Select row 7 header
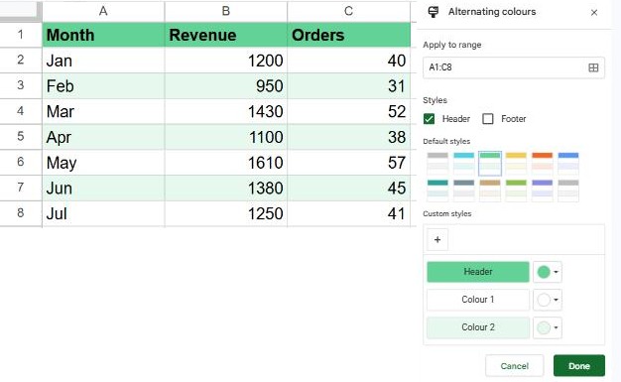Image resolution: width=621 pixels, height=382 pixels. [x=21, y=188]
